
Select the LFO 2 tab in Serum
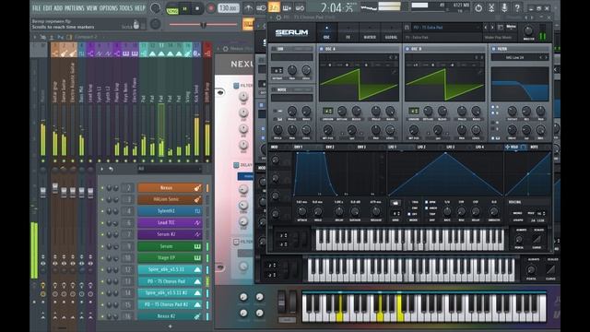point(421,147)
